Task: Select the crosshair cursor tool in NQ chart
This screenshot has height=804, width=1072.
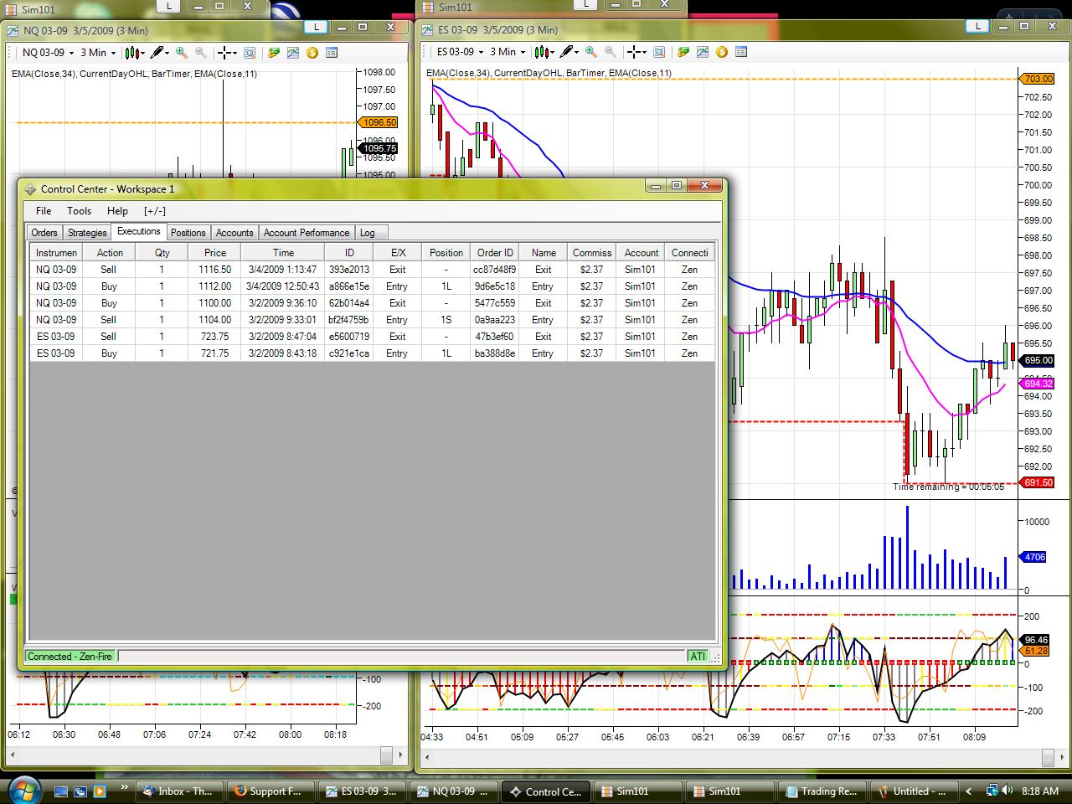Action: click(x=227, y=52)
